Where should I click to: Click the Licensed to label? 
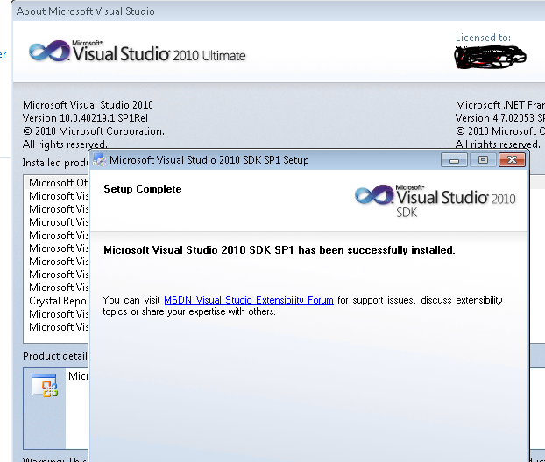click(483, 38)
